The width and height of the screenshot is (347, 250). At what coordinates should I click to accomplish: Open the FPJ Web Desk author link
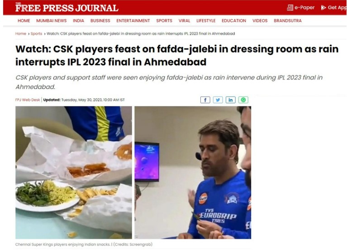pyautogui.click(x=28, y=100)
